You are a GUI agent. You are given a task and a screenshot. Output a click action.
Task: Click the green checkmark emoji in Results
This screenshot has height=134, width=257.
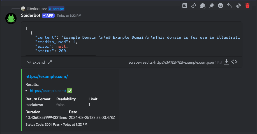[70, 91]
